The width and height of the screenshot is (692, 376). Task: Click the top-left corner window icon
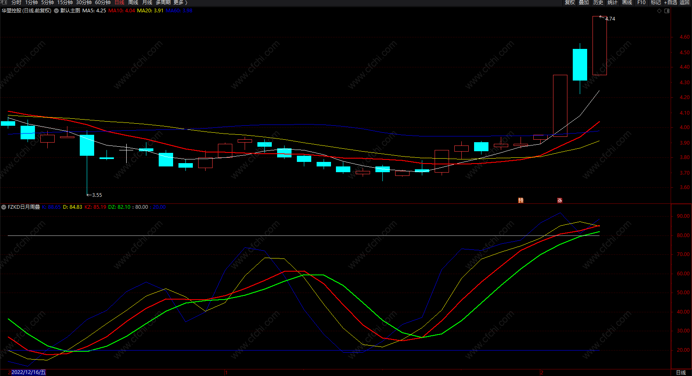4,2
